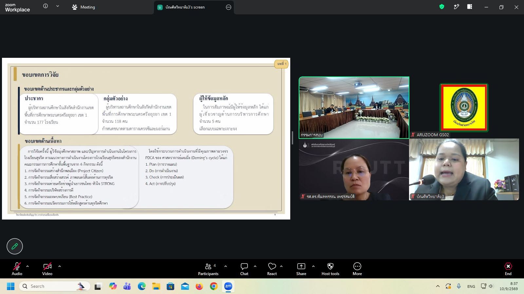Open Microsoft Edge from taskbar
Screen dimensions: 524x294
tap(142, 286)
